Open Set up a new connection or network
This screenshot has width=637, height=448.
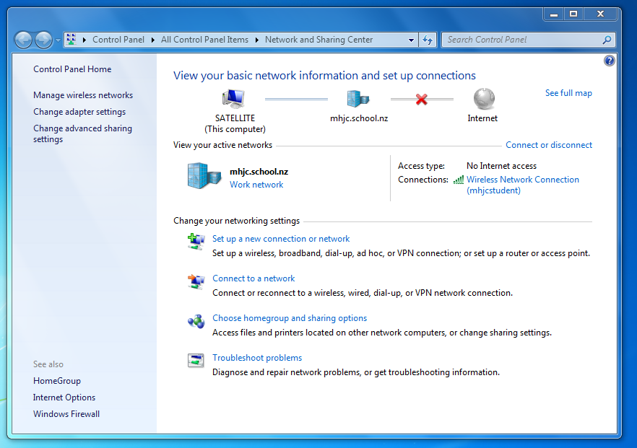click(281, 239)
